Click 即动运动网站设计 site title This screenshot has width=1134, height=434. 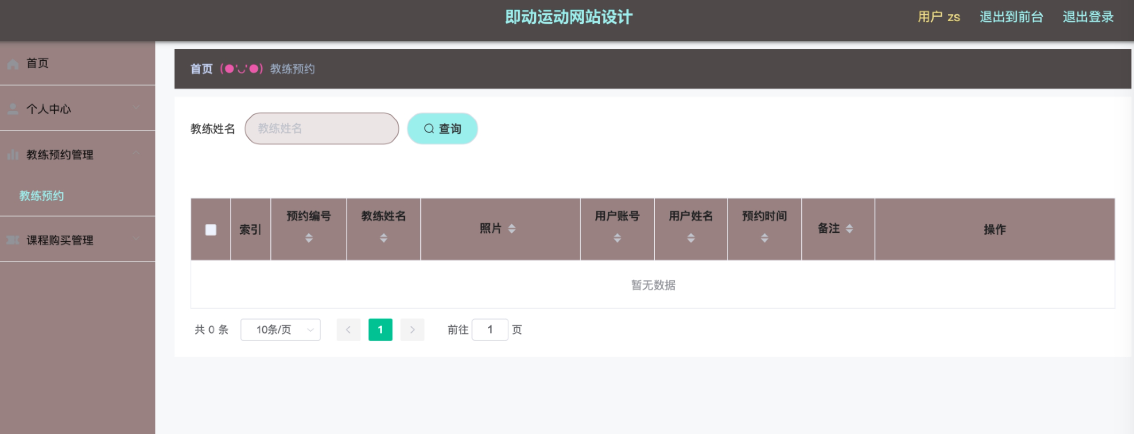tap(569, 17)
